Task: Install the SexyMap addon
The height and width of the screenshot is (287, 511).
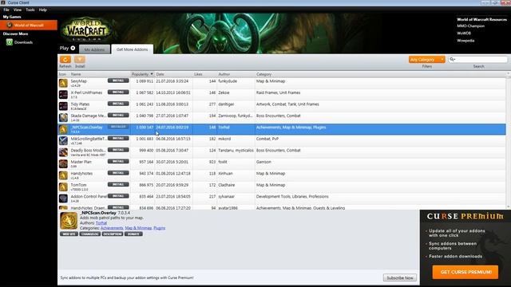Action: 118,81
